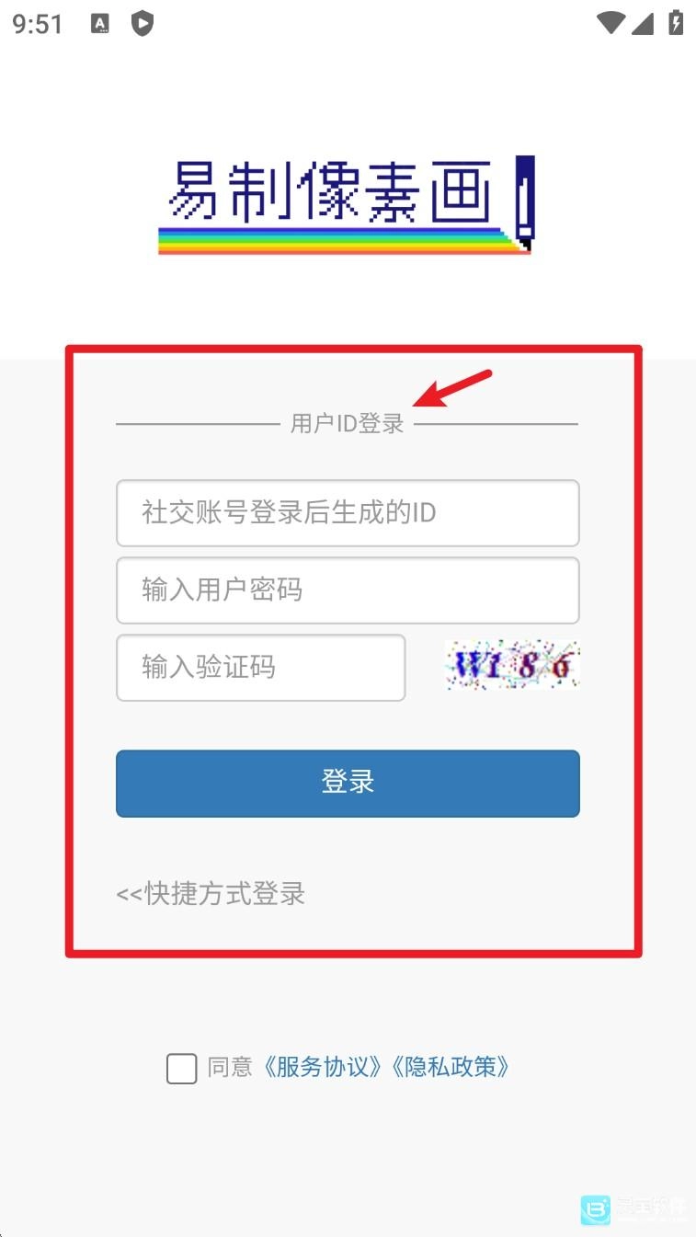Tap the watermark logo in bottom corner
This screenshot has height=1237, width=696.
click(633, 1209)
